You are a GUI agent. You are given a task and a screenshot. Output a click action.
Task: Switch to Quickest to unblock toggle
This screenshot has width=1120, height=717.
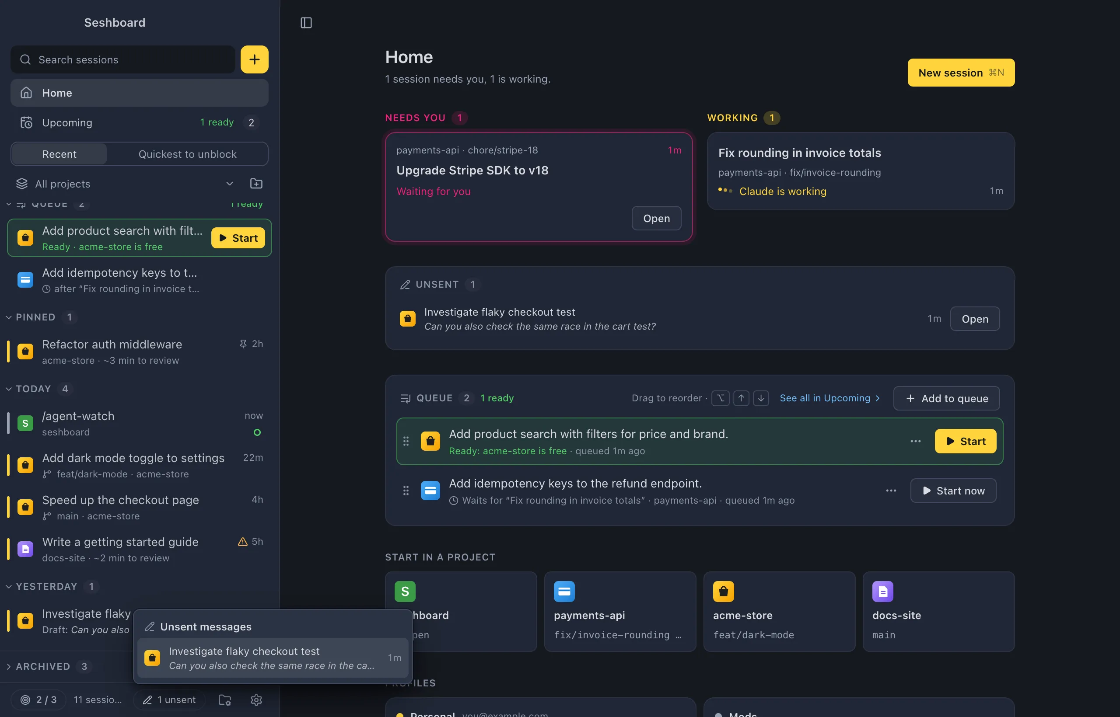[x=187, y=153]
